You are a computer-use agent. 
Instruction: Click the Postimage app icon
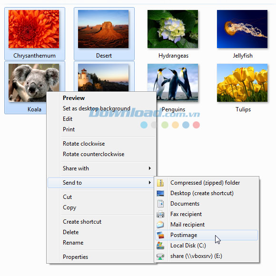click(x=160, y=235)
